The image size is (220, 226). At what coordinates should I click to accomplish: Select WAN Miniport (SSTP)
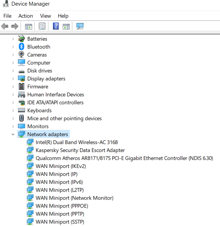click(60, 222)
